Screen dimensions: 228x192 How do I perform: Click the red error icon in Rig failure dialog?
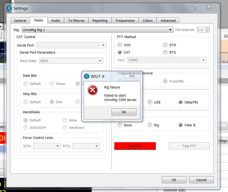(x=93, y=90)
